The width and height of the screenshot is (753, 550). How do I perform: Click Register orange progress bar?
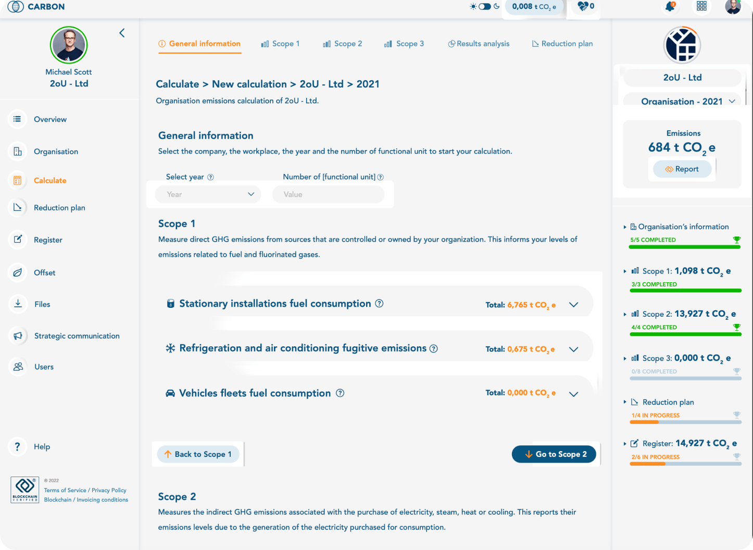[686, 464]
